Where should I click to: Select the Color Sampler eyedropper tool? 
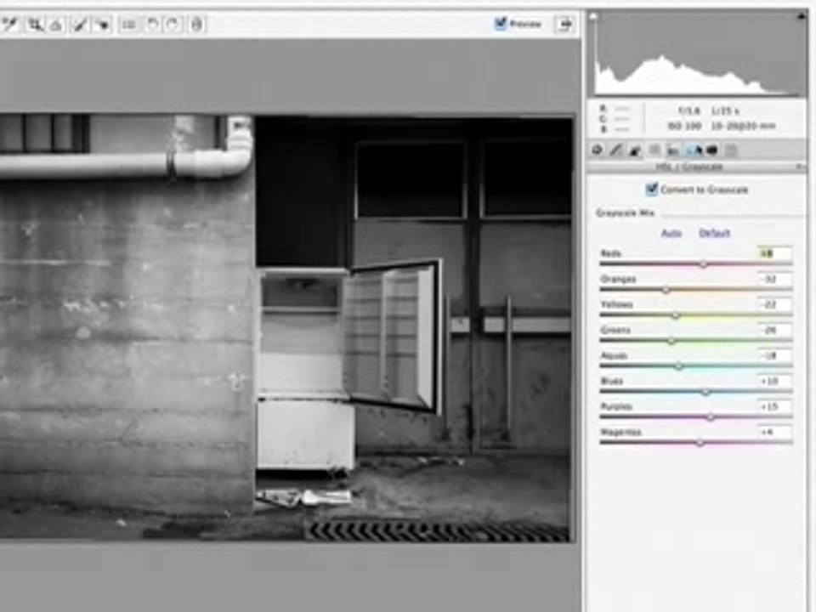click(10, 25)
